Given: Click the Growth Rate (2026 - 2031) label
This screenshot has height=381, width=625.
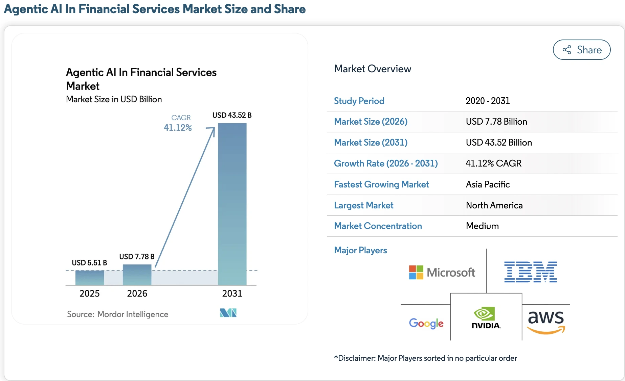Looking at the screenshot, I should [386, 163].
